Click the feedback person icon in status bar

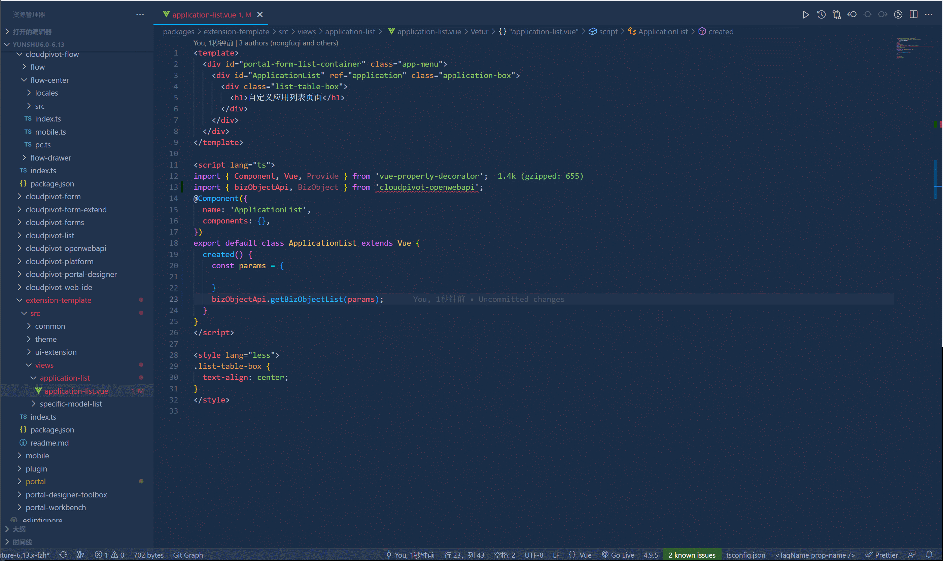click(x=912, y=555)
